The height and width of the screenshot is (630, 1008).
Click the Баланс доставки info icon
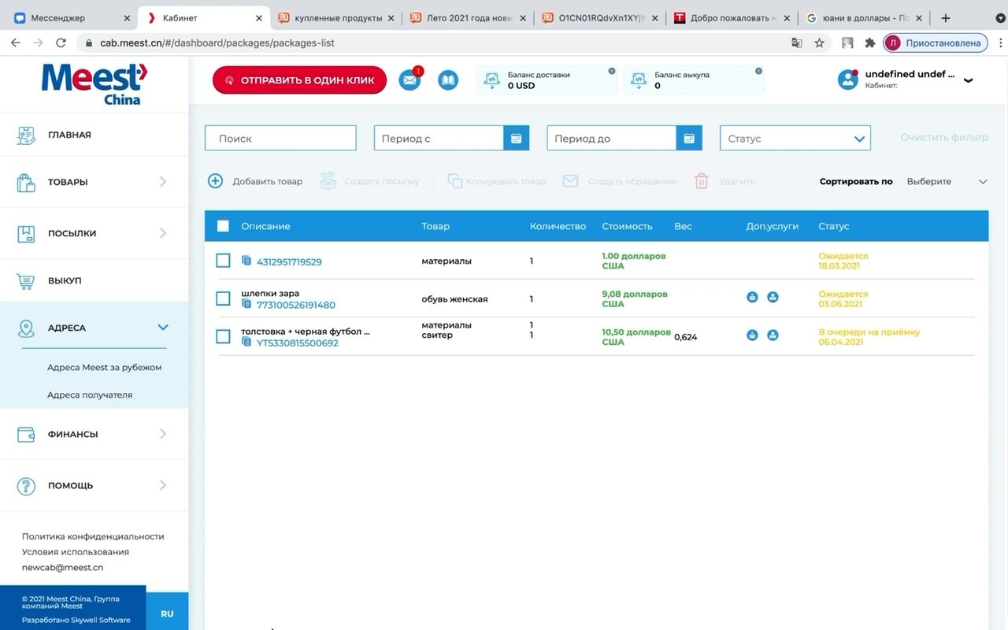[612, 71]
